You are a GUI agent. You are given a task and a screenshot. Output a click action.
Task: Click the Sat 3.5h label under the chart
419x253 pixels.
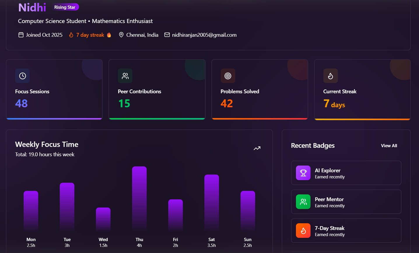click(x=212, y=242)
